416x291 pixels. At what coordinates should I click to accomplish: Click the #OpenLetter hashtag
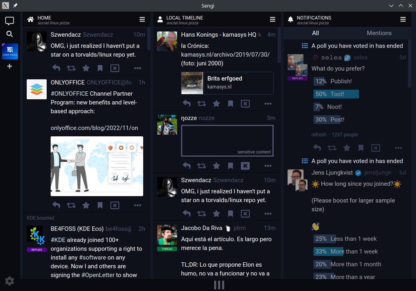[x=98, y=275]
